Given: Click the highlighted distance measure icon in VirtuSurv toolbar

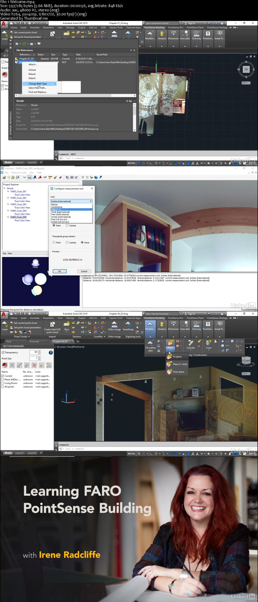Looking at the screenshot, I should click(30, 177).
